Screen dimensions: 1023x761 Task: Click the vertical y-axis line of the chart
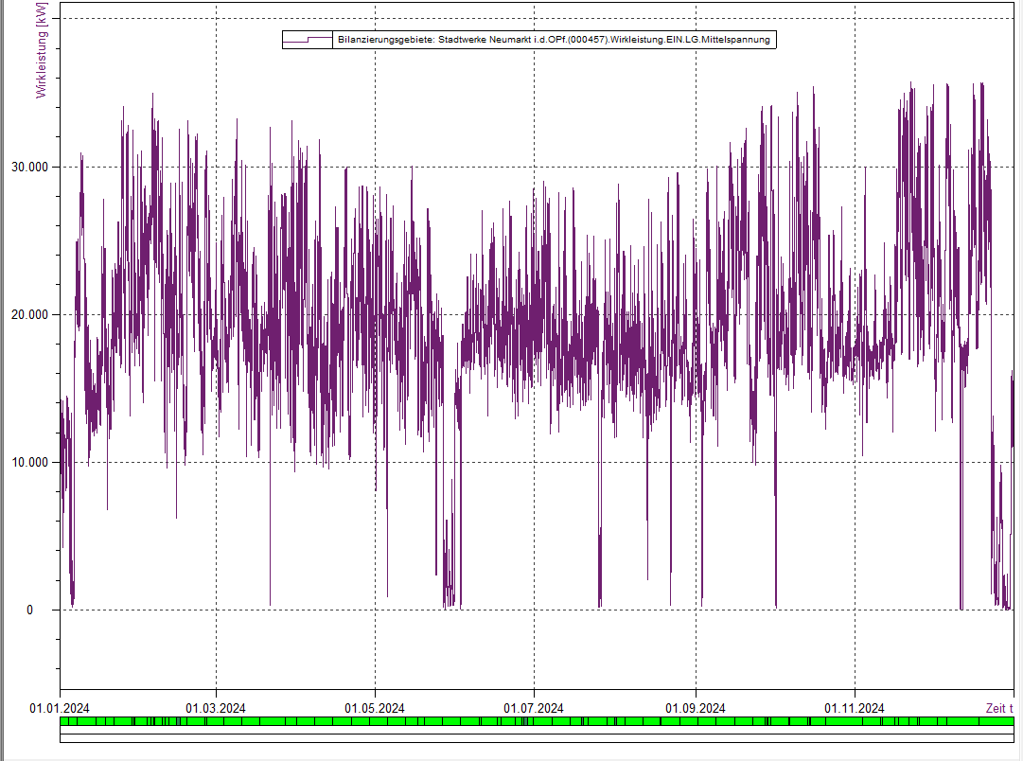click(60, 379)
